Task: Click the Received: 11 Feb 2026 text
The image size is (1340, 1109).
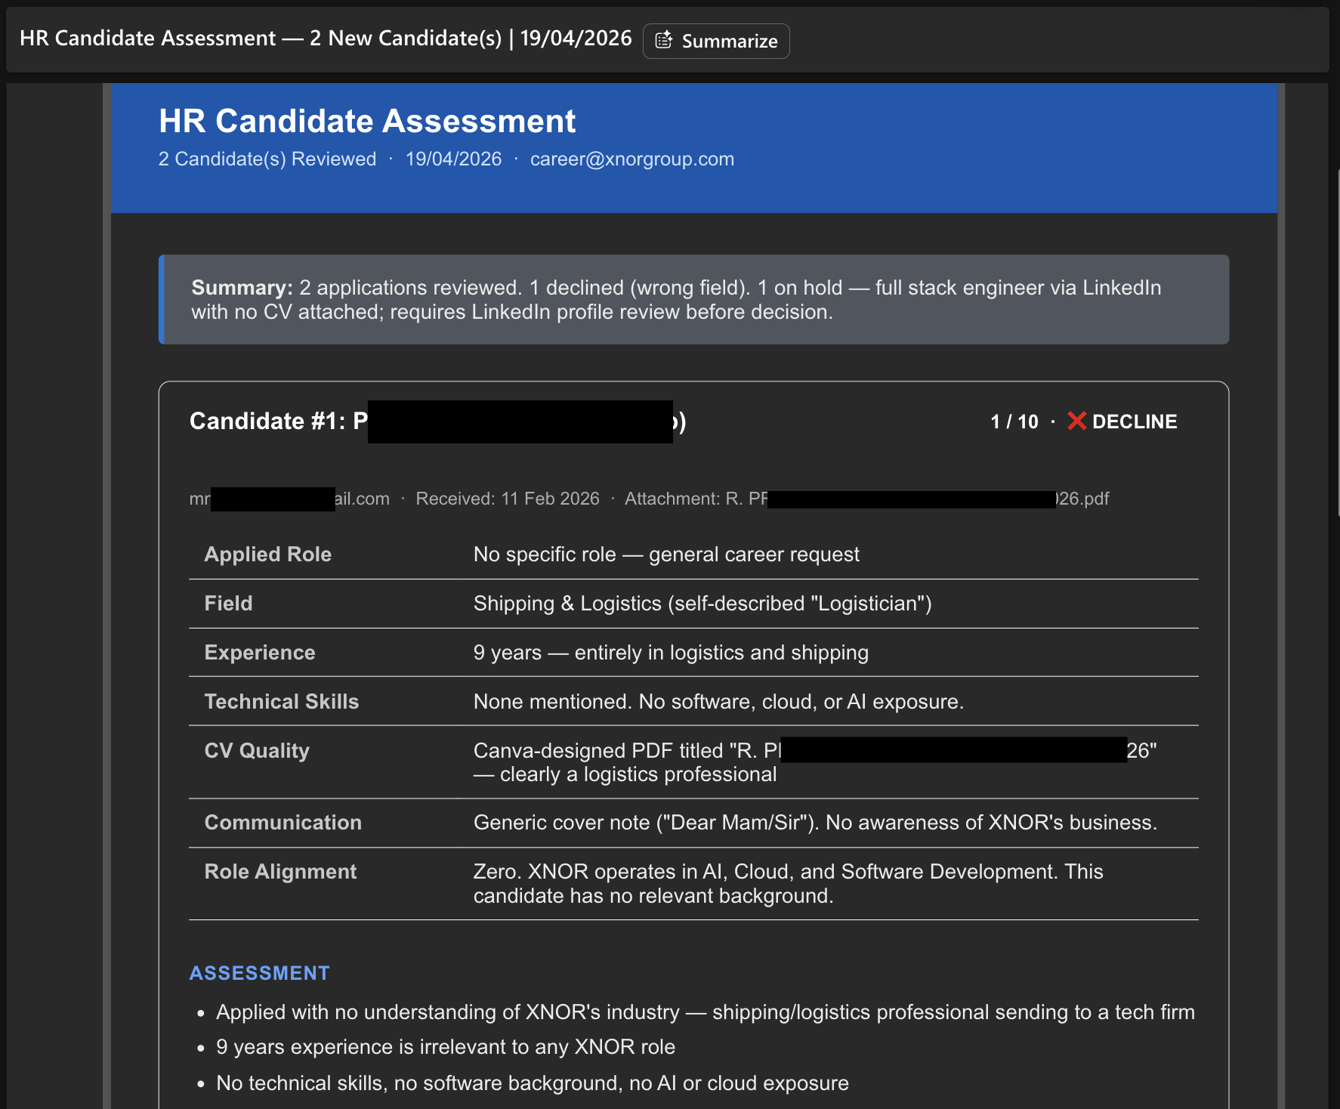Action: 507,499
